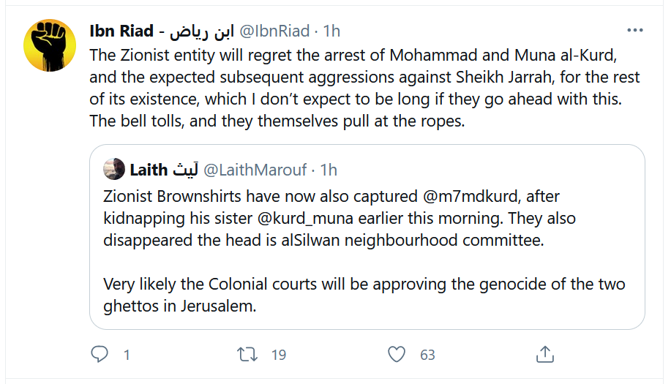Open the share upload icon
The width and height of the screenshot is (671, 384).
click(544, 355)
